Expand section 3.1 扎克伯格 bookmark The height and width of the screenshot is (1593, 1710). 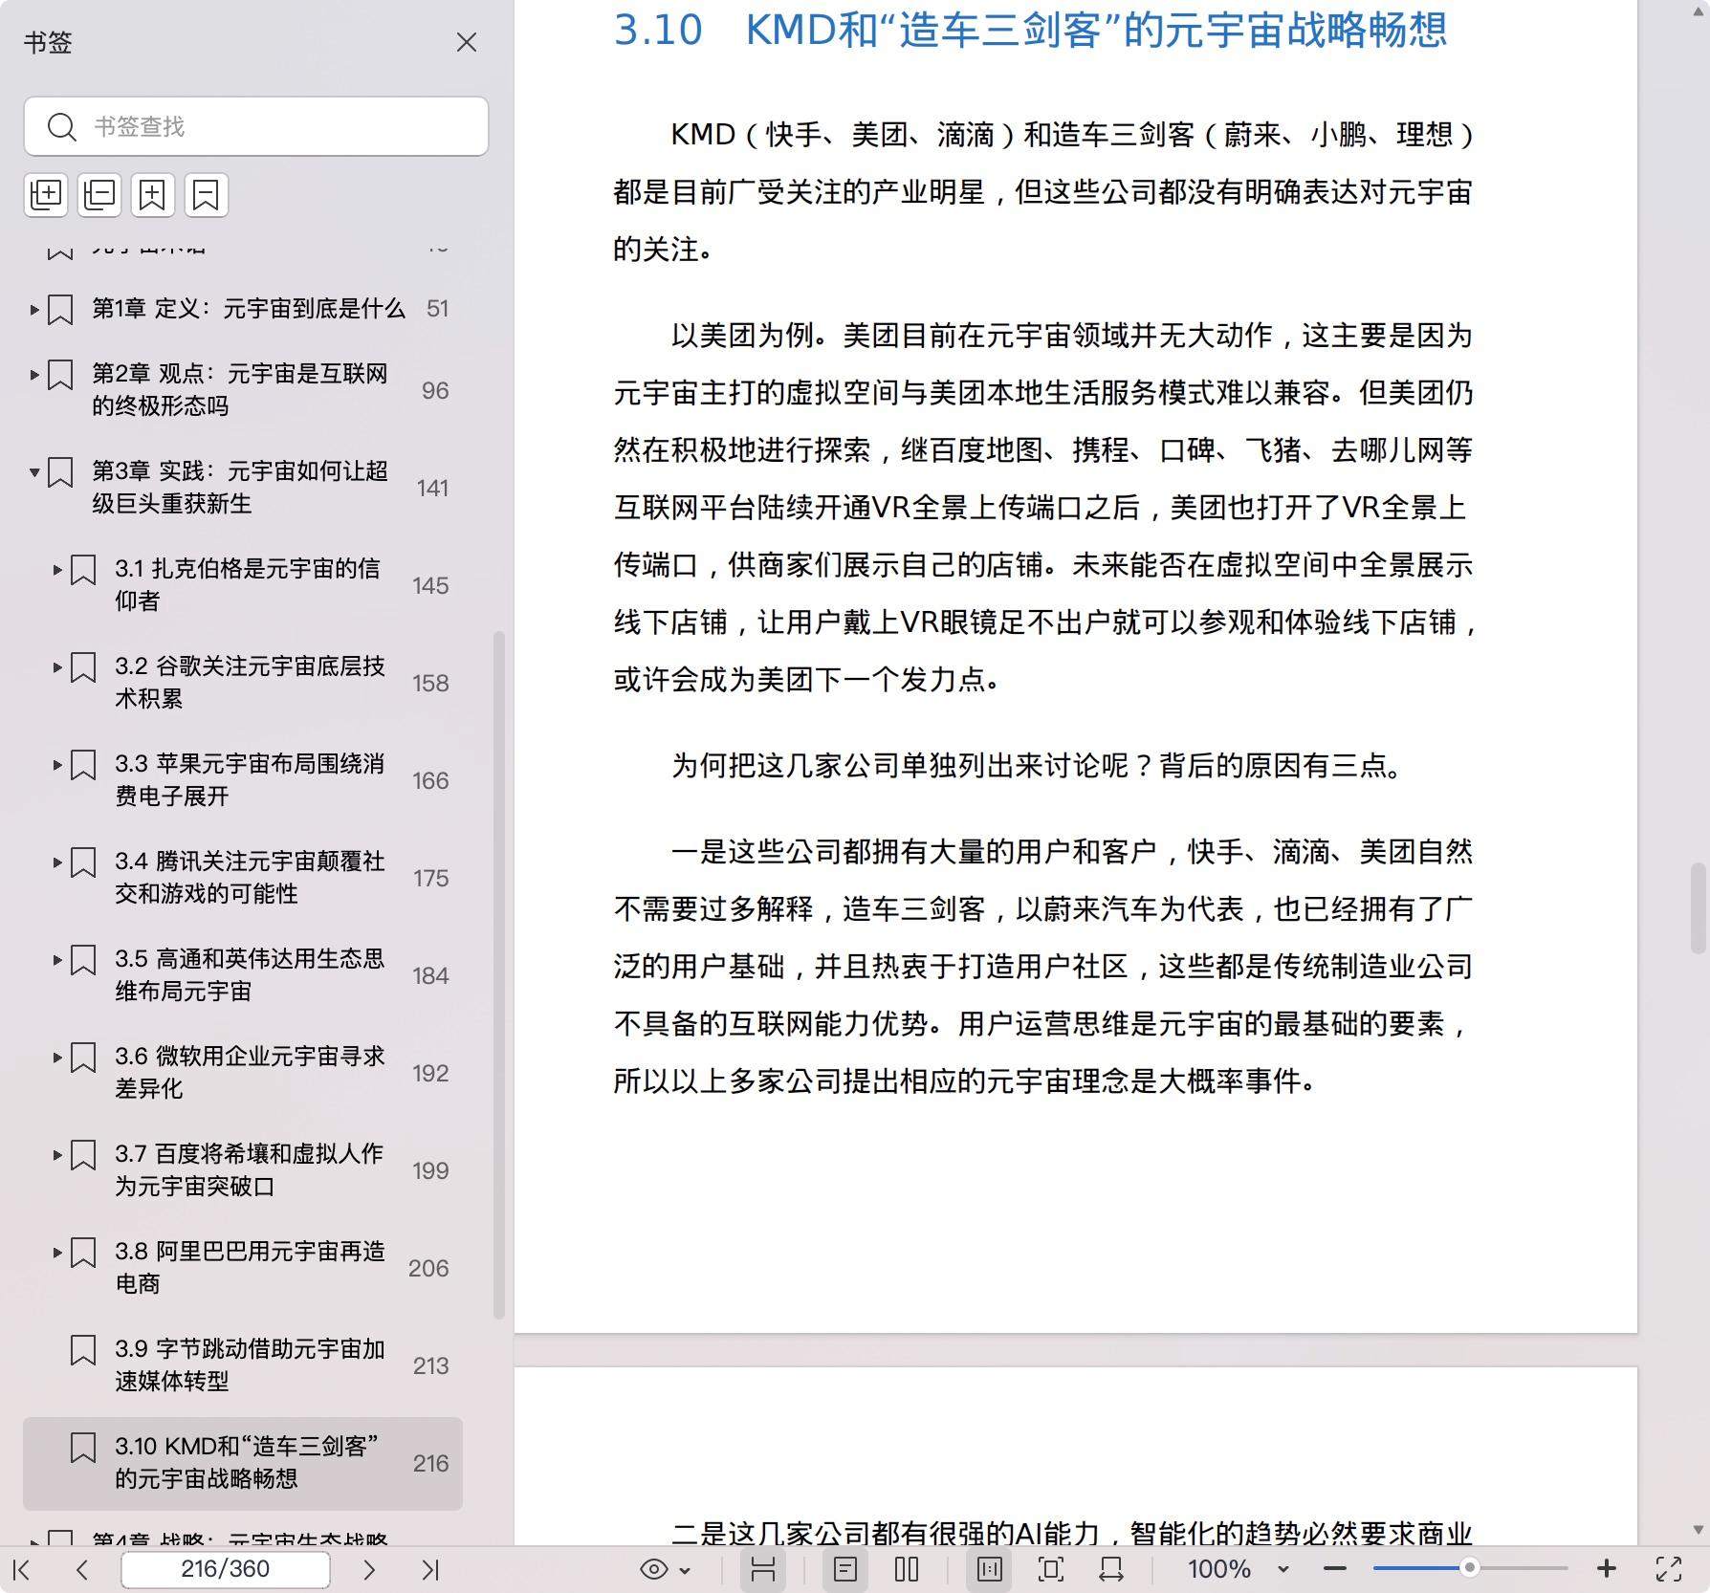(57, 569)
